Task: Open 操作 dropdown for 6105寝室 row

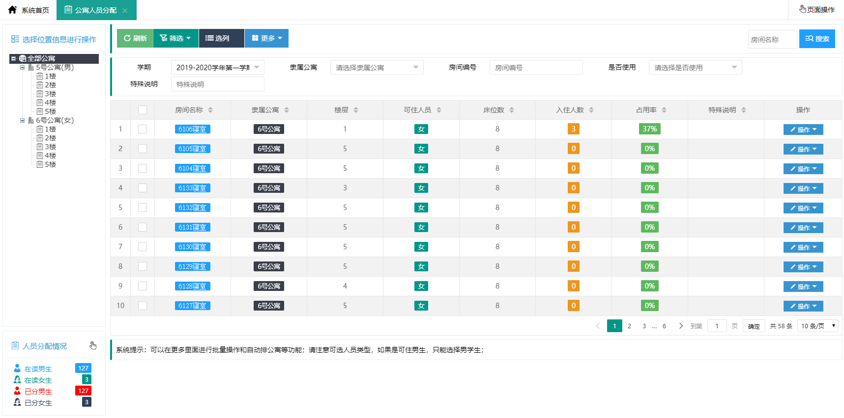Action: pos(803,149)
